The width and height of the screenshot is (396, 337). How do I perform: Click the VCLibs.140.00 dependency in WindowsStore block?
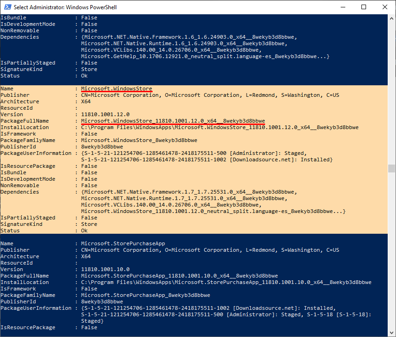[x=171, y=205]
